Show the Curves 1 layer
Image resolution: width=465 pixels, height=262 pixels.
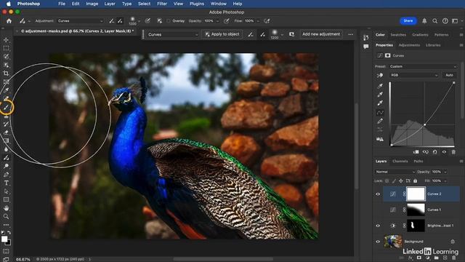tap(378, 210)
